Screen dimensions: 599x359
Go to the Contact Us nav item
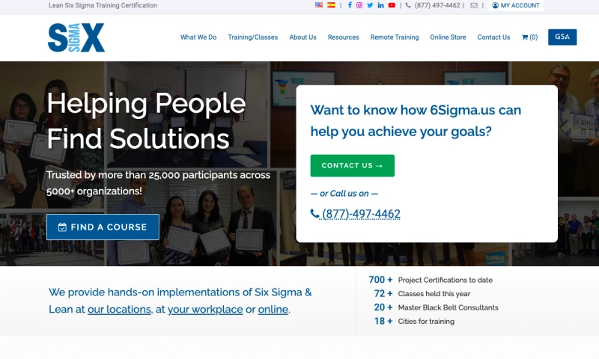(493, 37)
